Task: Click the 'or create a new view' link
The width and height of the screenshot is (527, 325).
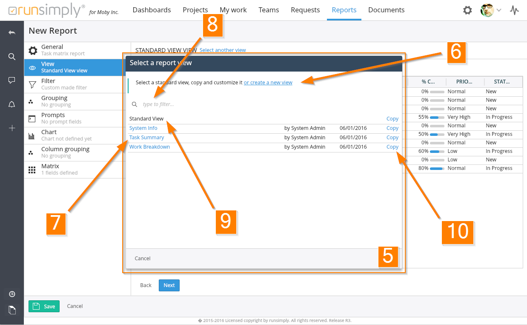Action: coord(268,83)
